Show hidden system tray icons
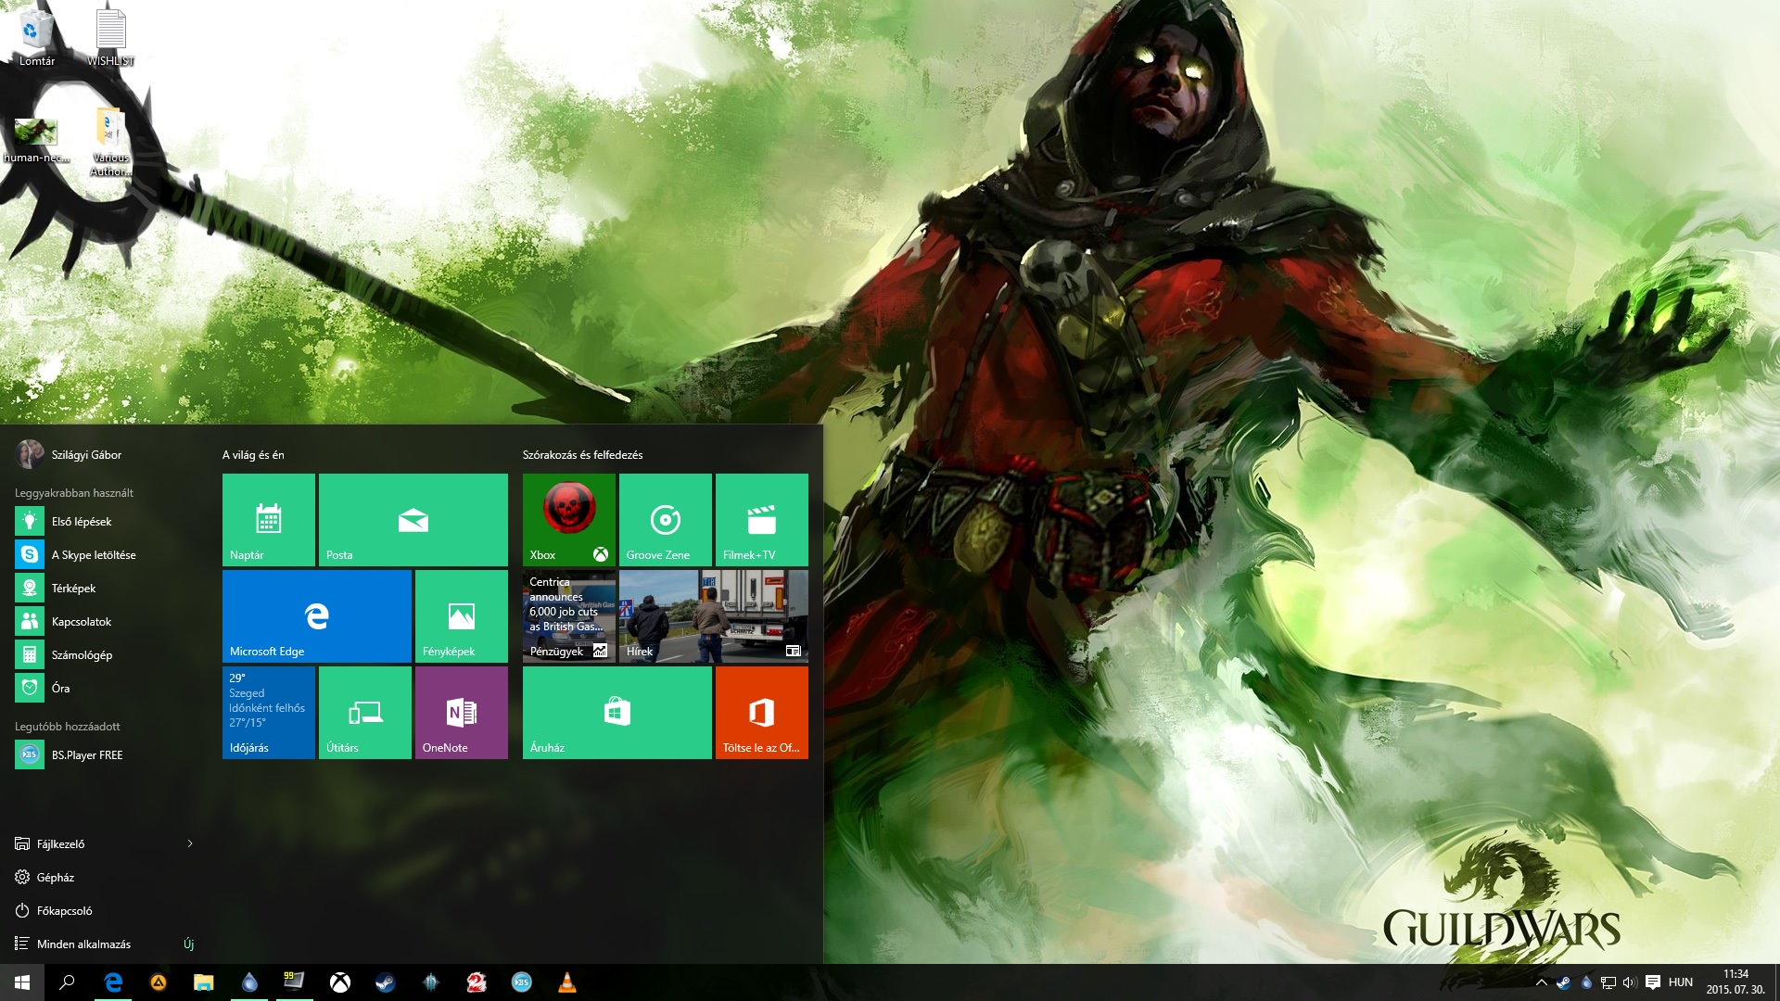 1541,982
